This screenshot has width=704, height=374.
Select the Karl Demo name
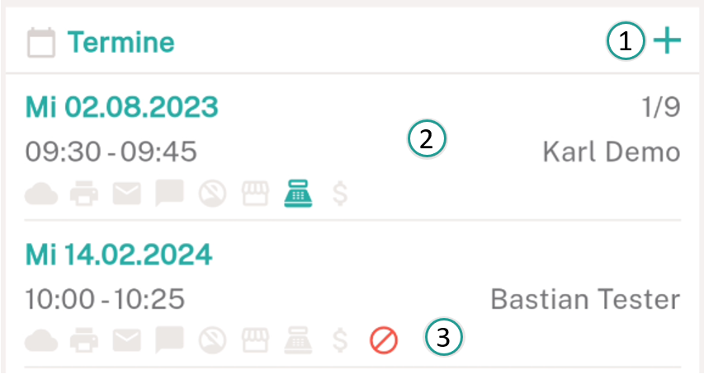point(612,152)
